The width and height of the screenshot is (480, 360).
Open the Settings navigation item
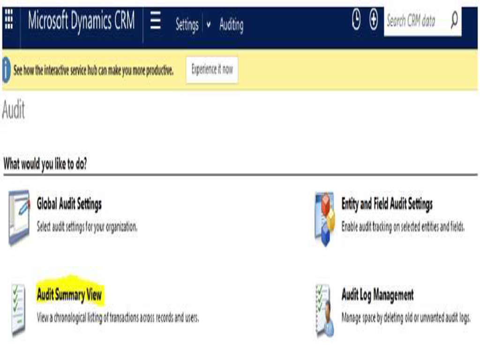click(x=187, y=25)
